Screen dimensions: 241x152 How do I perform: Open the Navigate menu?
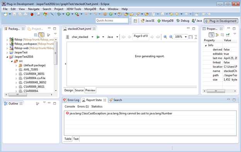(x=34, y=9)
